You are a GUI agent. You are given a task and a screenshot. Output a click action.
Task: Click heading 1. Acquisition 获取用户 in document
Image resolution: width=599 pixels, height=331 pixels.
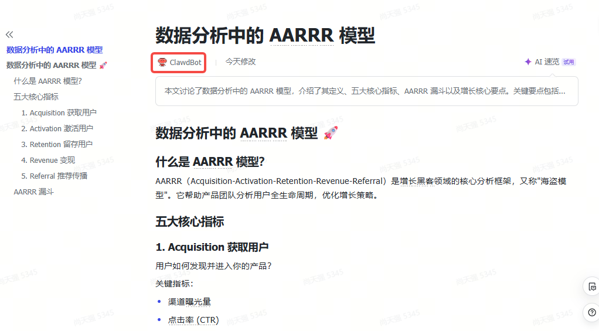212,247
